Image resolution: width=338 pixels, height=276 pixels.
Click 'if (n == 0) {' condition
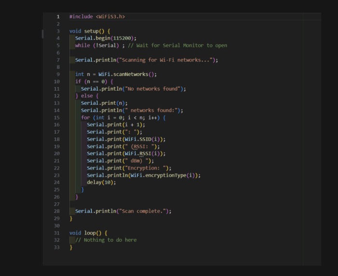pos(94,81)
